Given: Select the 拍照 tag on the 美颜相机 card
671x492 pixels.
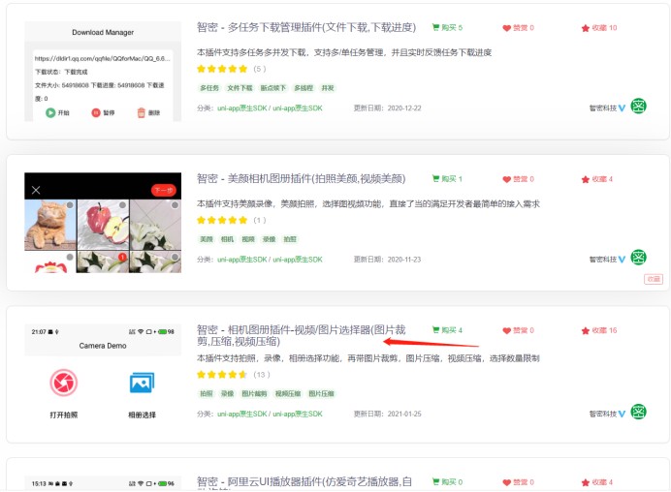Looking at the screenshot, I should click(290, 239).
